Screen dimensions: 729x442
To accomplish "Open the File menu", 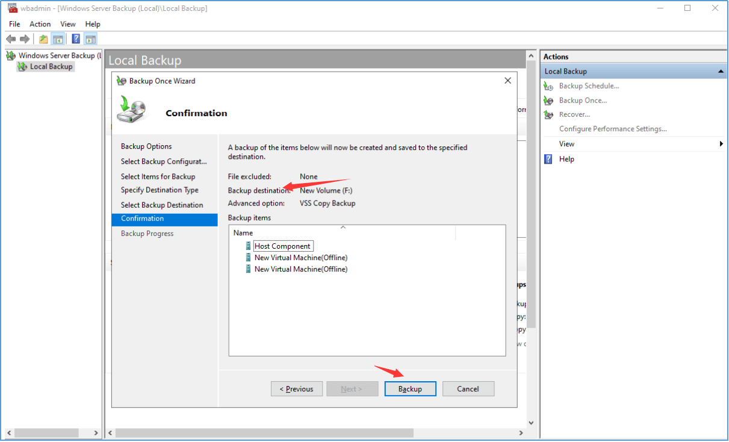I will pyautogui.click(x=14, y=24).
